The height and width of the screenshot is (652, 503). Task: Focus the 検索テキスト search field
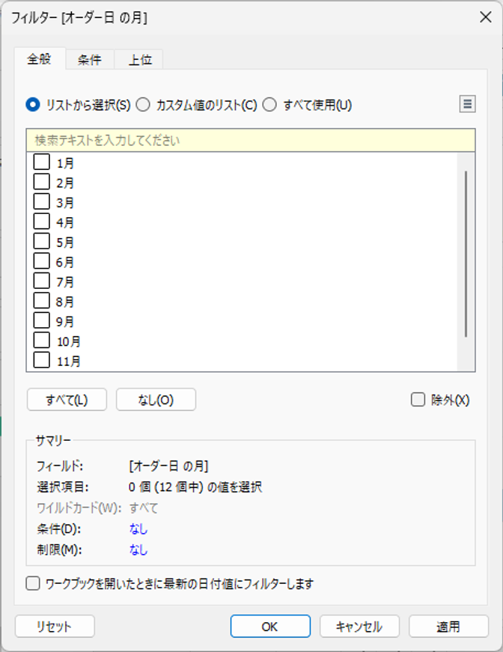coord(251,140)
